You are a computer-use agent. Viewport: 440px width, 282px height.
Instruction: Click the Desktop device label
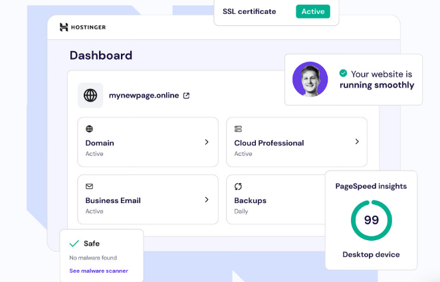371,255
